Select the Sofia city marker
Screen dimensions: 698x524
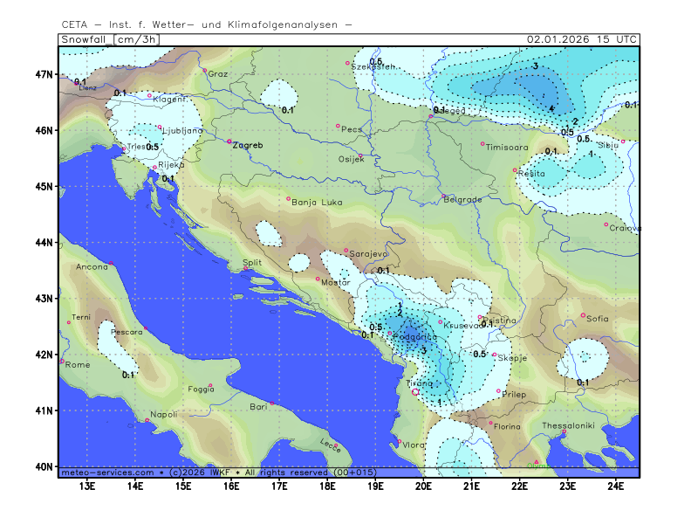[583, 315]
